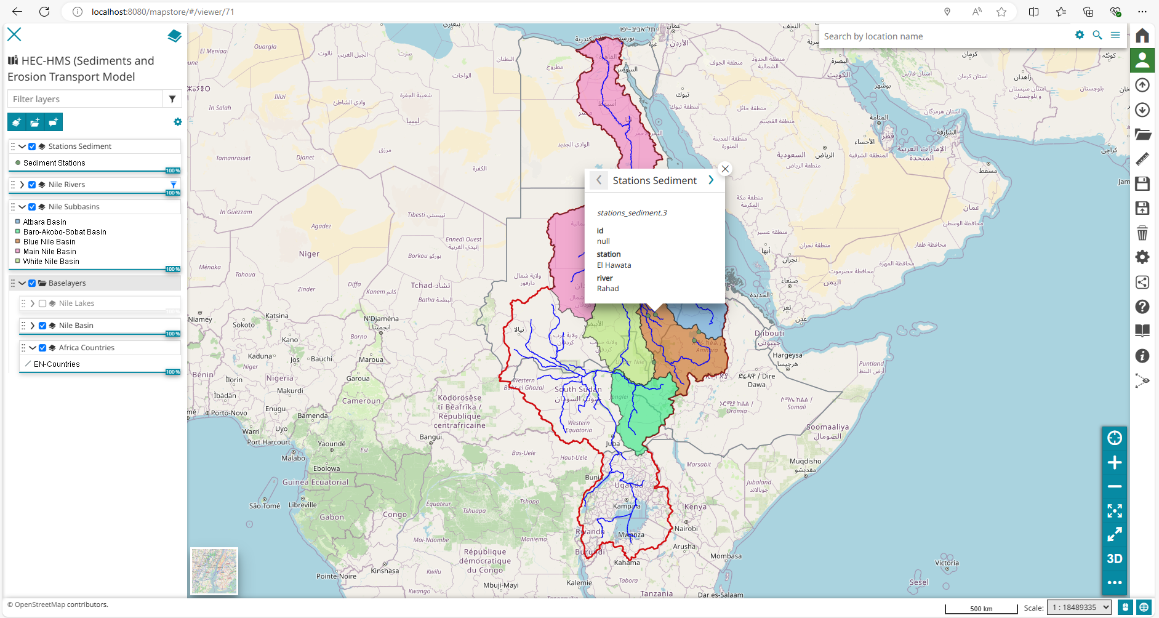This screenshot has width=1159, height=618.
Task: Go to previous result in identify popup
Action: click(x=599, y=180)
